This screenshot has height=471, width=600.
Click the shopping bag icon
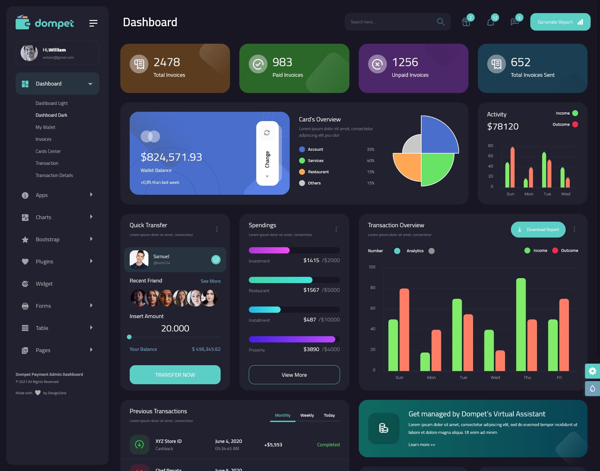(x=466, y=22)
